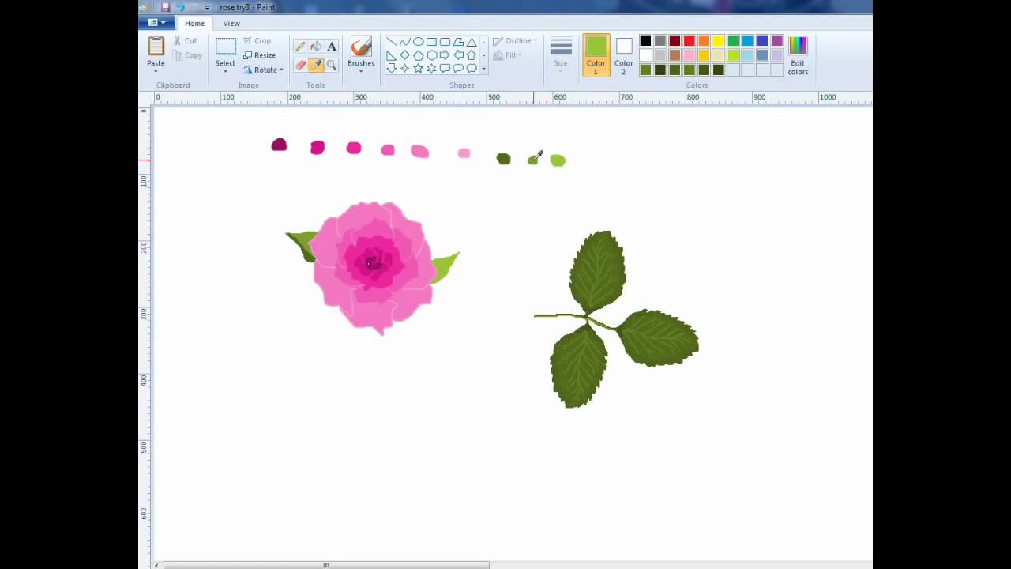Click the left scroll arrow at bottom
1011x569 pixels.
(x=156, y=565)
